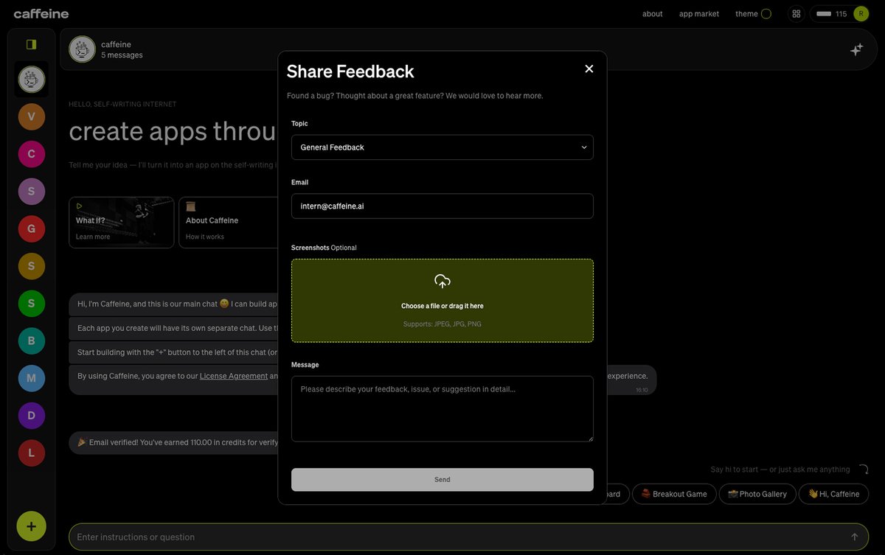885x555 pixels.
Task: Click the caffeine avatar in chat header
Action: (83, 49)
